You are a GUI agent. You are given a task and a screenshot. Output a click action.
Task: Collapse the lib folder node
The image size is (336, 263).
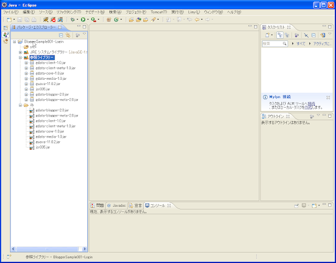coord(20,105)
